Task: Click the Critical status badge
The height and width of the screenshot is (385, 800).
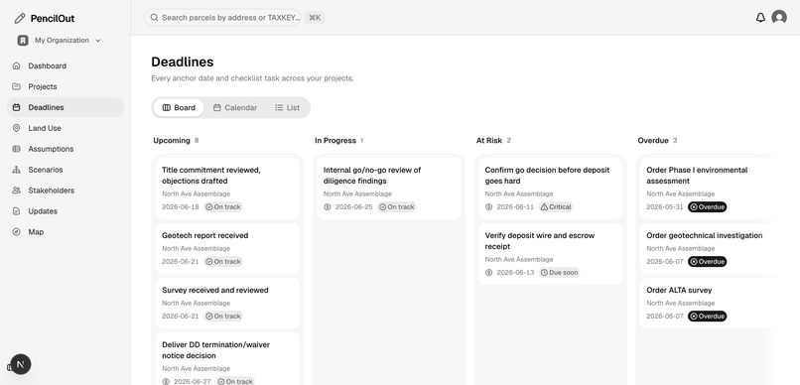Action: click(556, 207)
